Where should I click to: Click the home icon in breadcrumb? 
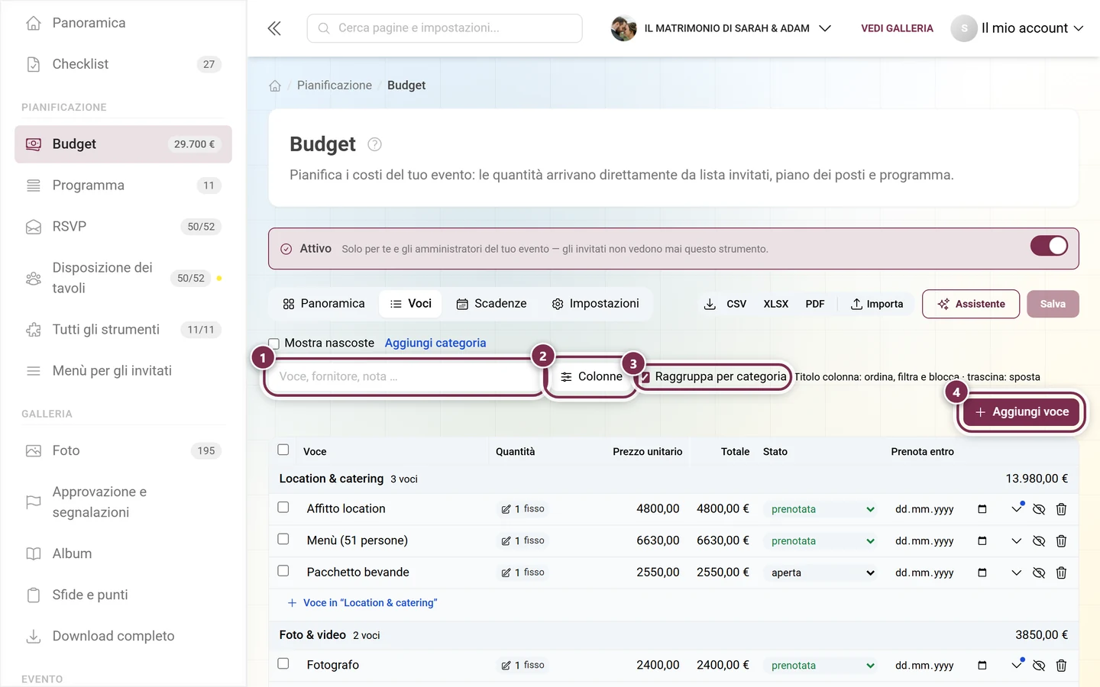(x=275, y=85)
